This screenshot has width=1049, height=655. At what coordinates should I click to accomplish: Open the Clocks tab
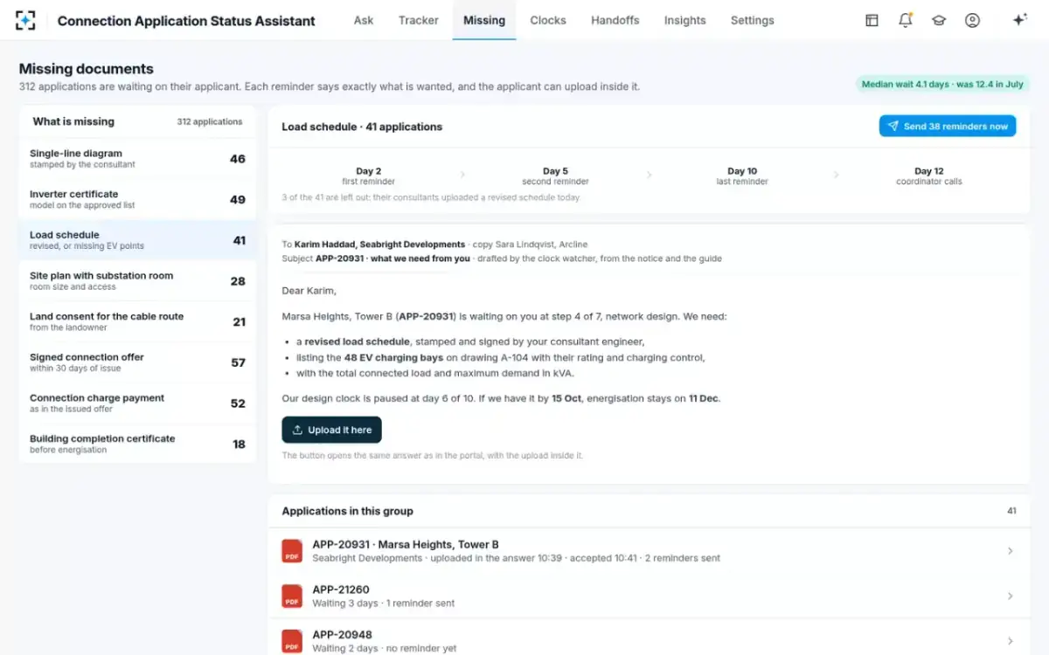tap(548, 20)
